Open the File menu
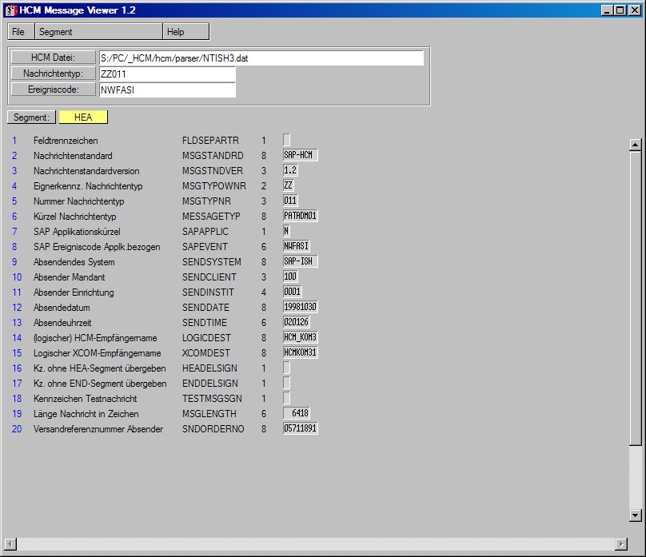The width and height of the screenshot is (646, 557). click(x=18, y=32)
